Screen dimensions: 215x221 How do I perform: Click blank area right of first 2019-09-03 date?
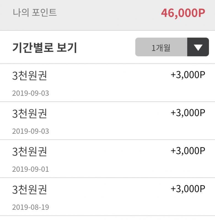click(124, 93)
